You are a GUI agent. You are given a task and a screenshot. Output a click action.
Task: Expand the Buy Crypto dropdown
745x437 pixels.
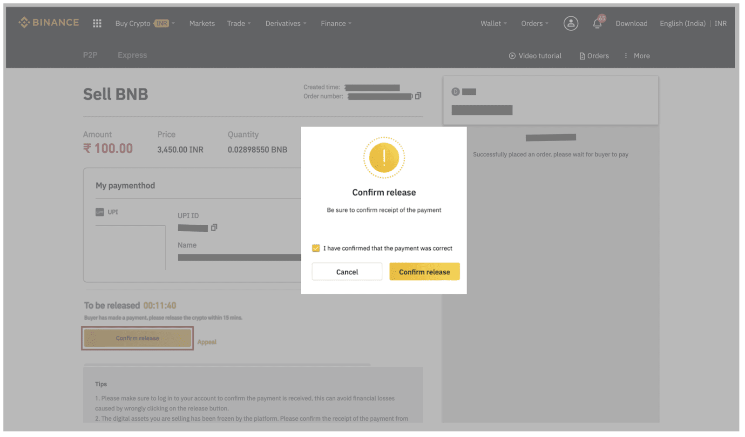145,23
